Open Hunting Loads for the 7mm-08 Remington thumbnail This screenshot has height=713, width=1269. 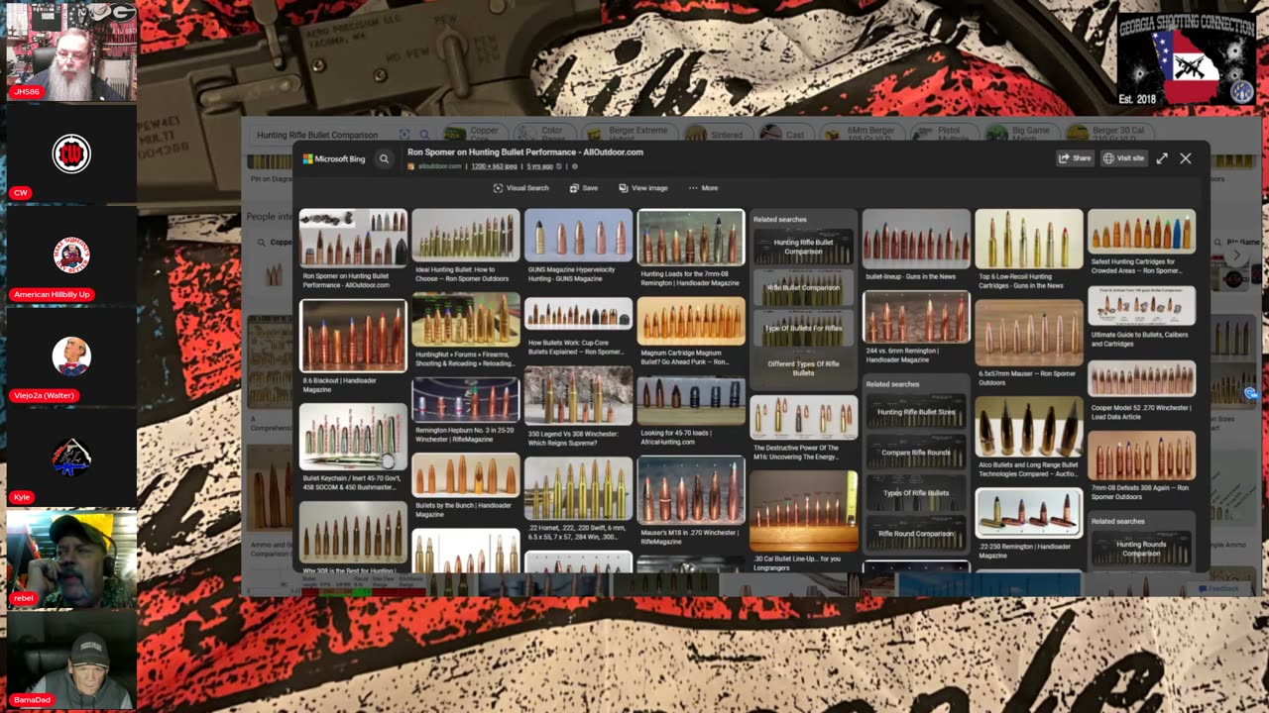pos(691,238)
